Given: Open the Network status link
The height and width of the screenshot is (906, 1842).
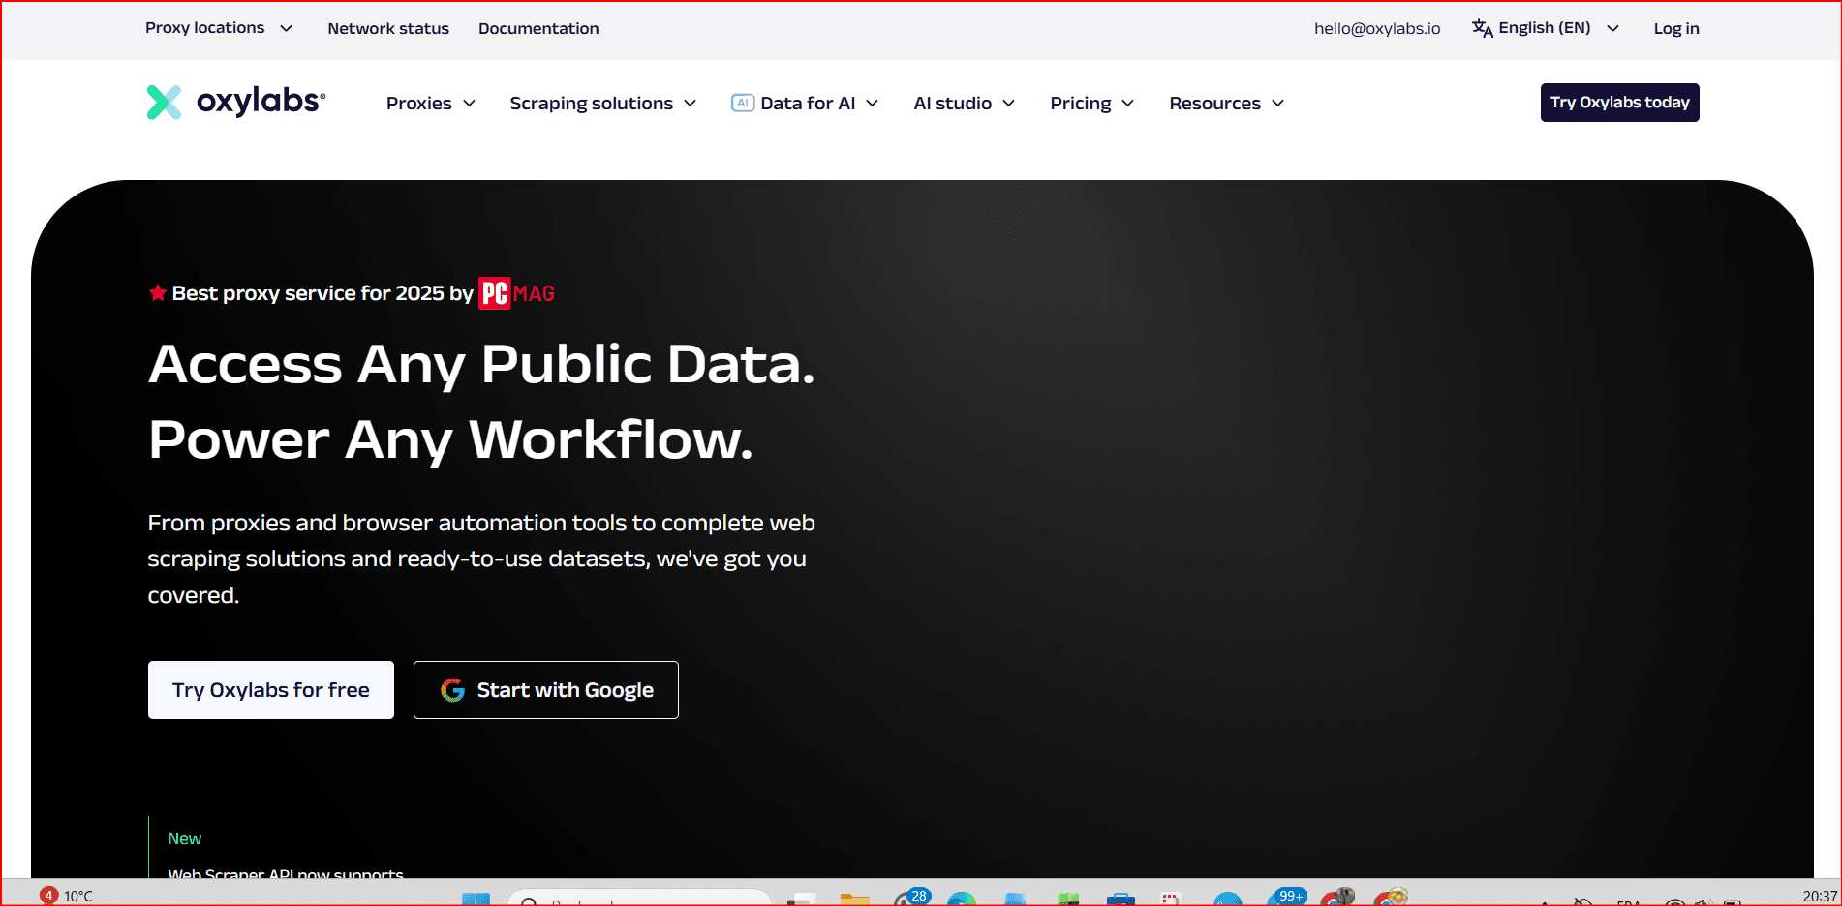Looking at the screenshot, I should (388, 29).
